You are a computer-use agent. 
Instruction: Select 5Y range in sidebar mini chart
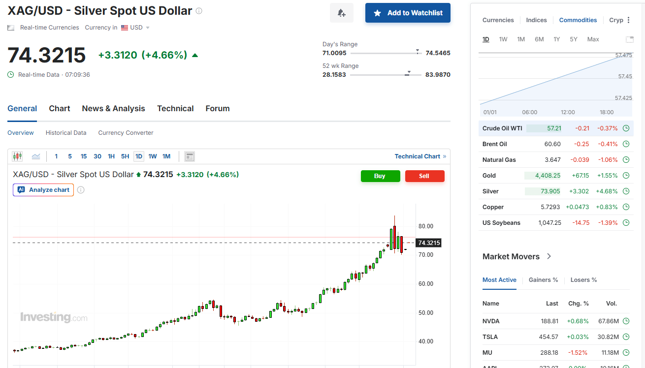click(574, 39)
